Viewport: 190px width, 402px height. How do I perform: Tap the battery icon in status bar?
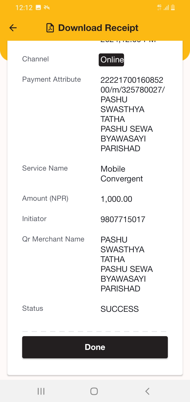click(173, 8)
